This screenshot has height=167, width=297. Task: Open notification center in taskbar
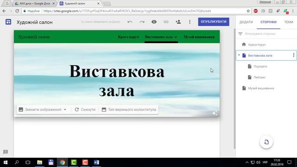point(289,162)
